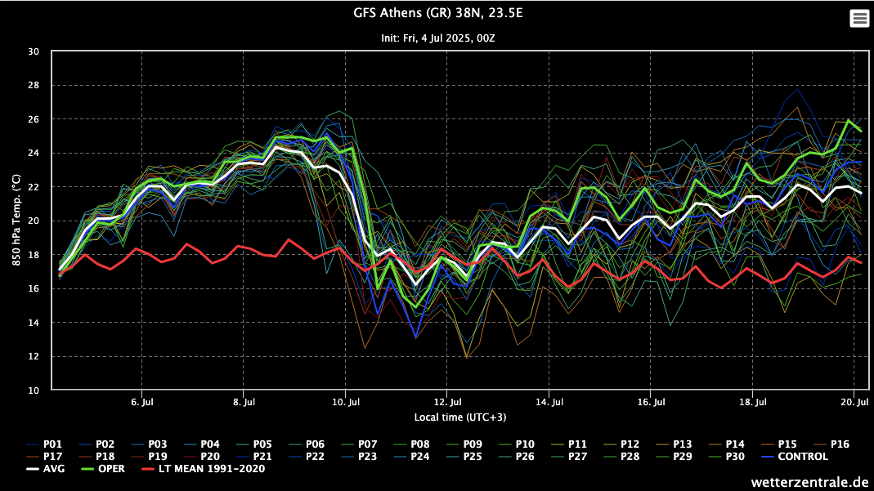Click the chart title GFS Athens

[437, 13]
